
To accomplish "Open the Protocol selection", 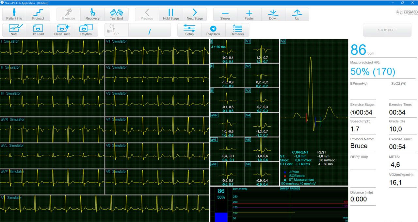I will point(38,14).
